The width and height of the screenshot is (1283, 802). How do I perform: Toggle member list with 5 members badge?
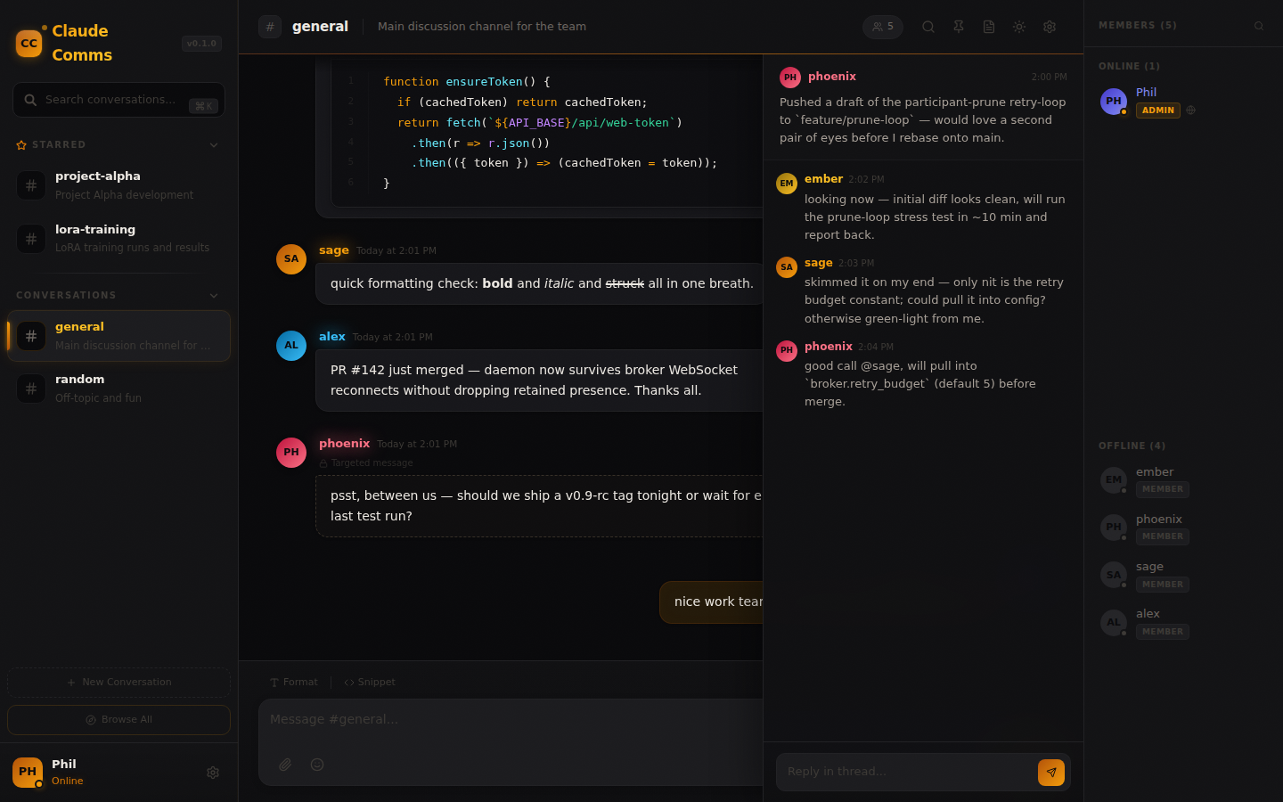[883, 27]
